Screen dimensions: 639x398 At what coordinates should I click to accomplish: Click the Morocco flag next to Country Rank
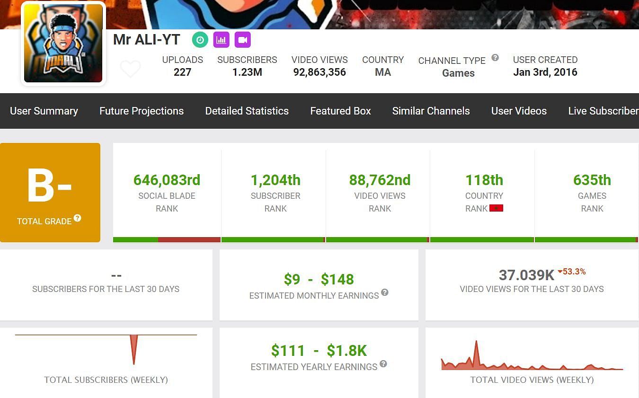tap(496, 208)
